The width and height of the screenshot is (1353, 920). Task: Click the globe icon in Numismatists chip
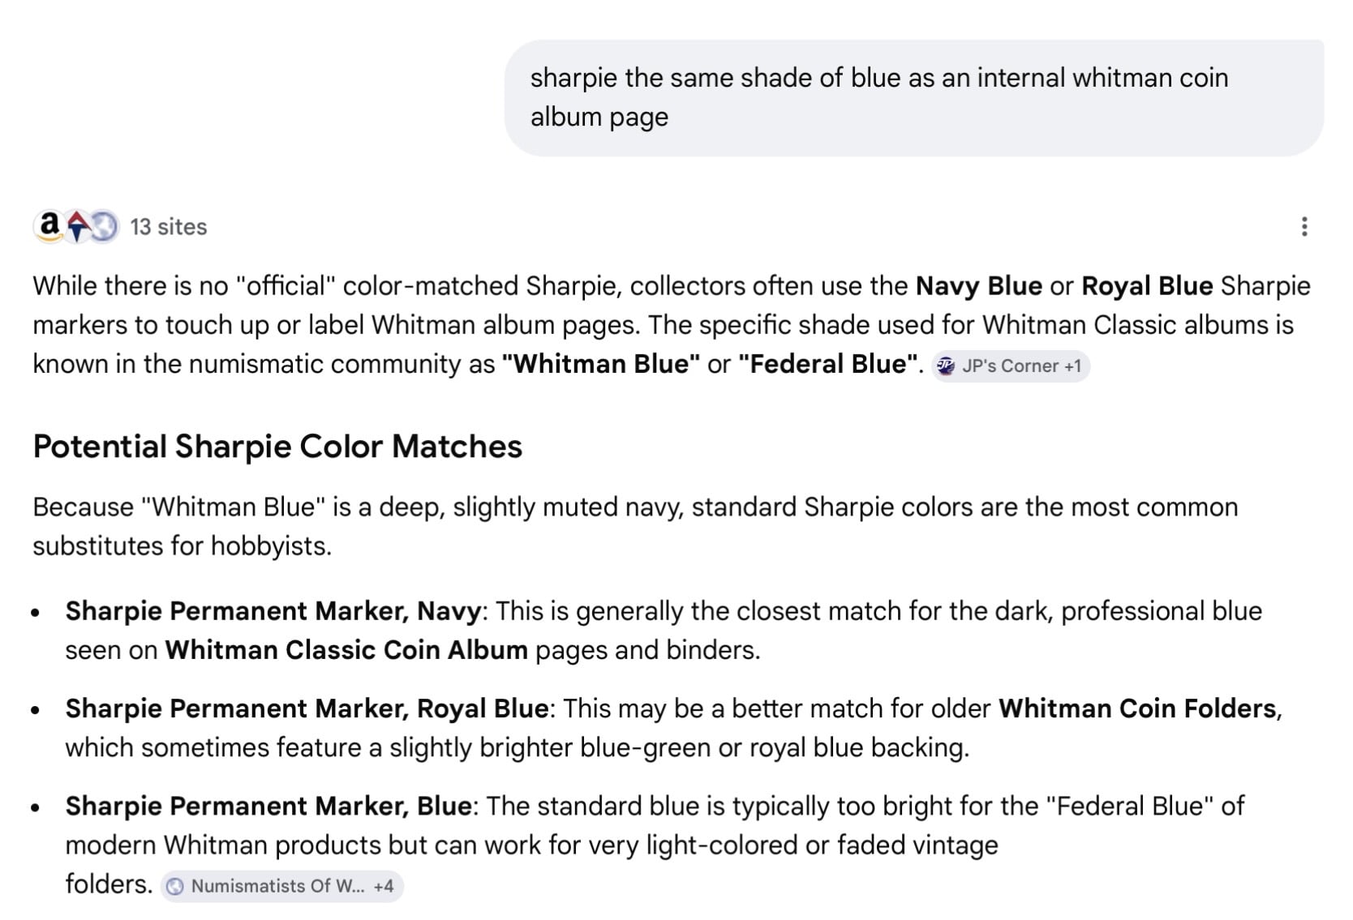tap(174, 887)
